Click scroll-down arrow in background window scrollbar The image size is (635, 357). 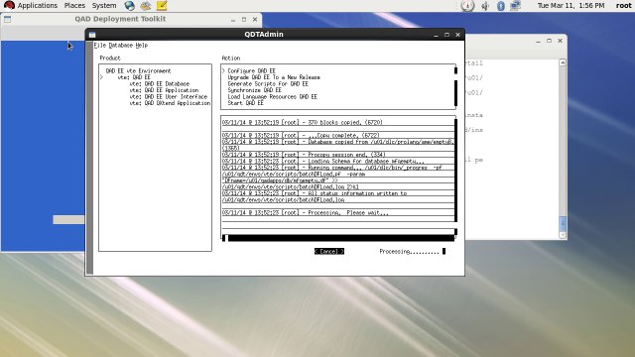point(563,235)
